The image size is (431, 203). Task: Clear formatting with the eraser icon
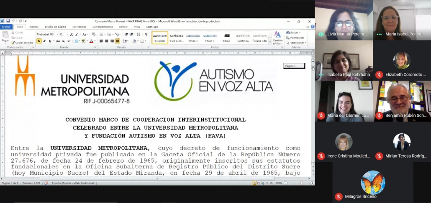93,35
